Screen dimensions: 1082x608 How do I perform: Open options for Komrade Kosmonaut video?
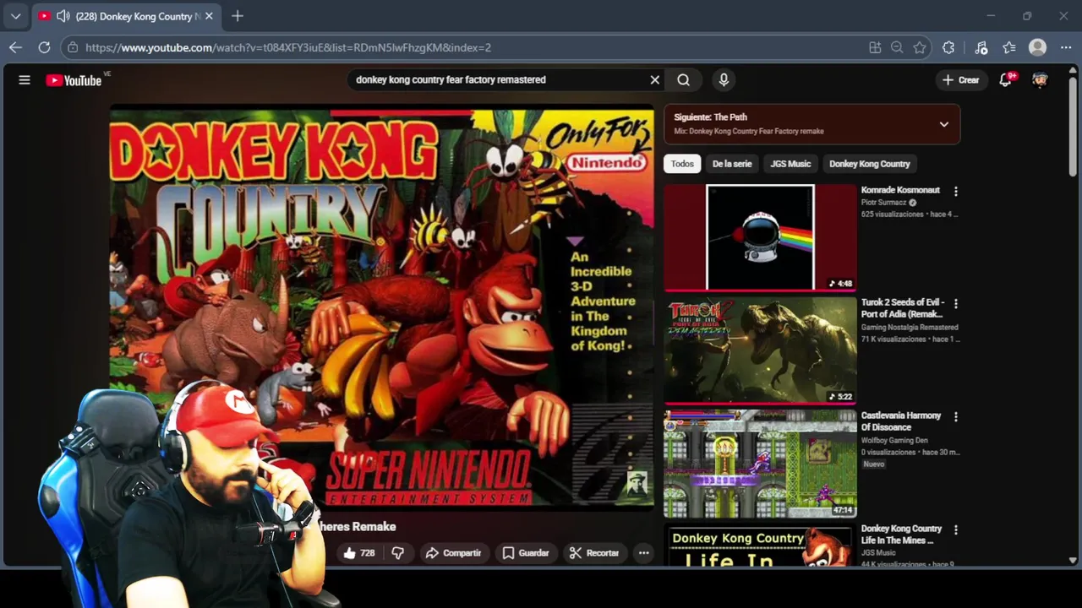pos(956,192)
